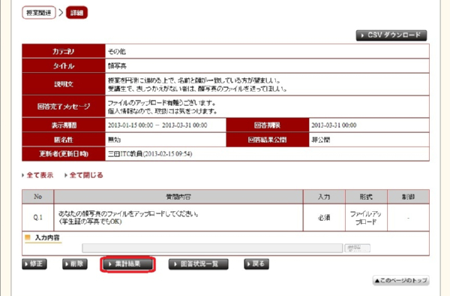
Task: Click the title value 顔写真
Action: [x=117, y=66]
